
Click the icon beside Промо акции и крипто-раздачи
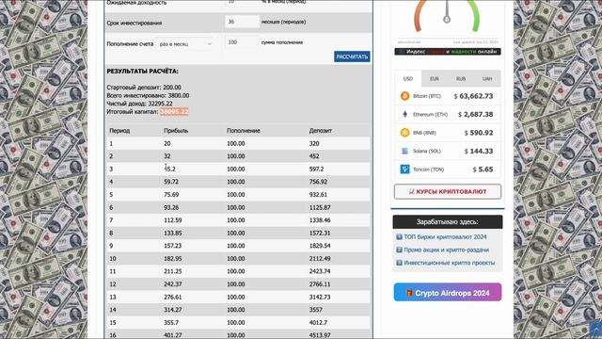click(x=399, y=250)
